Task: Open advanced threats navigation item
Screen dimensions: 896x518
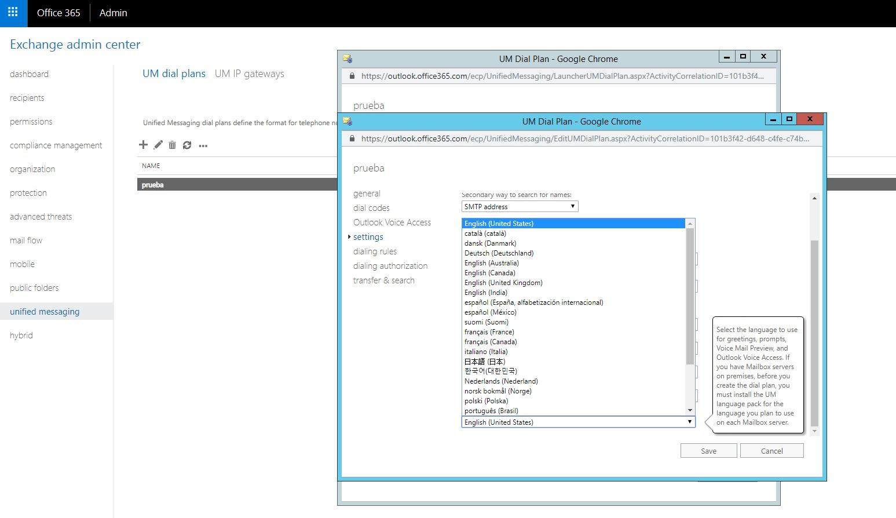Action: (x=41, y=217)
